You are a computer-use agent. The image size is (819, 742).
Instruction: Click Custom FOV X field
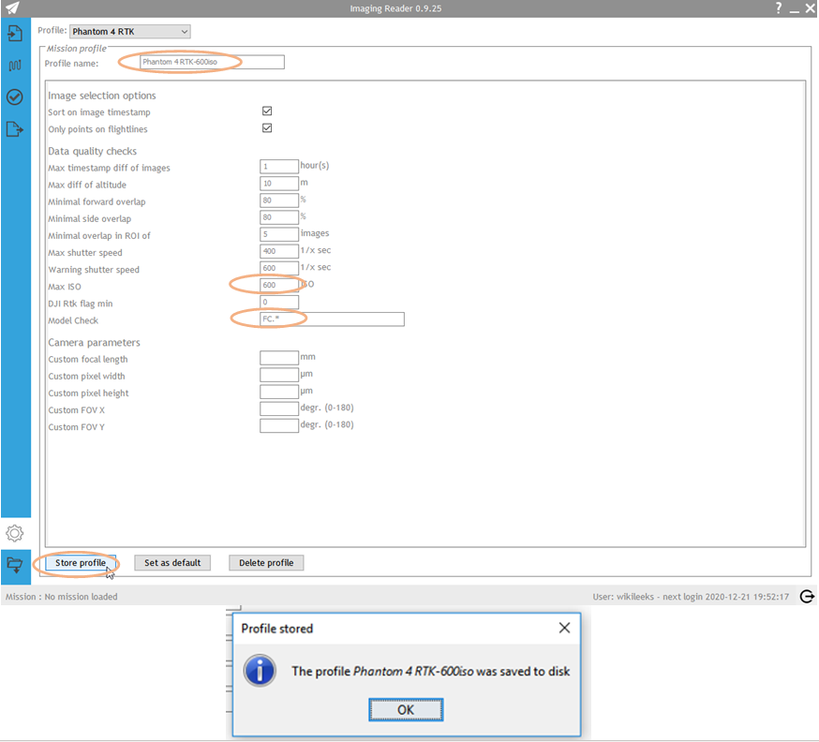click(279, 408)
